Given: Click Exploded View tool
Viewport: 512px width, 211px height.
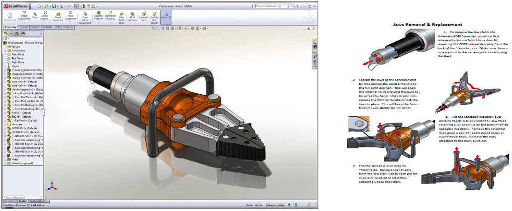Looking at the screenshot, I should pyautogui.click(x=144, y=17).
